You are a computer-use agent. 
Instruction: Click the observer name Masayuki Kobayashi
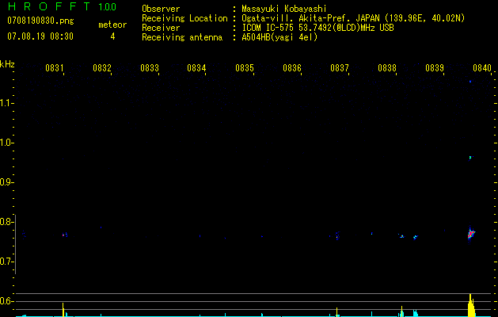(284, 9)
